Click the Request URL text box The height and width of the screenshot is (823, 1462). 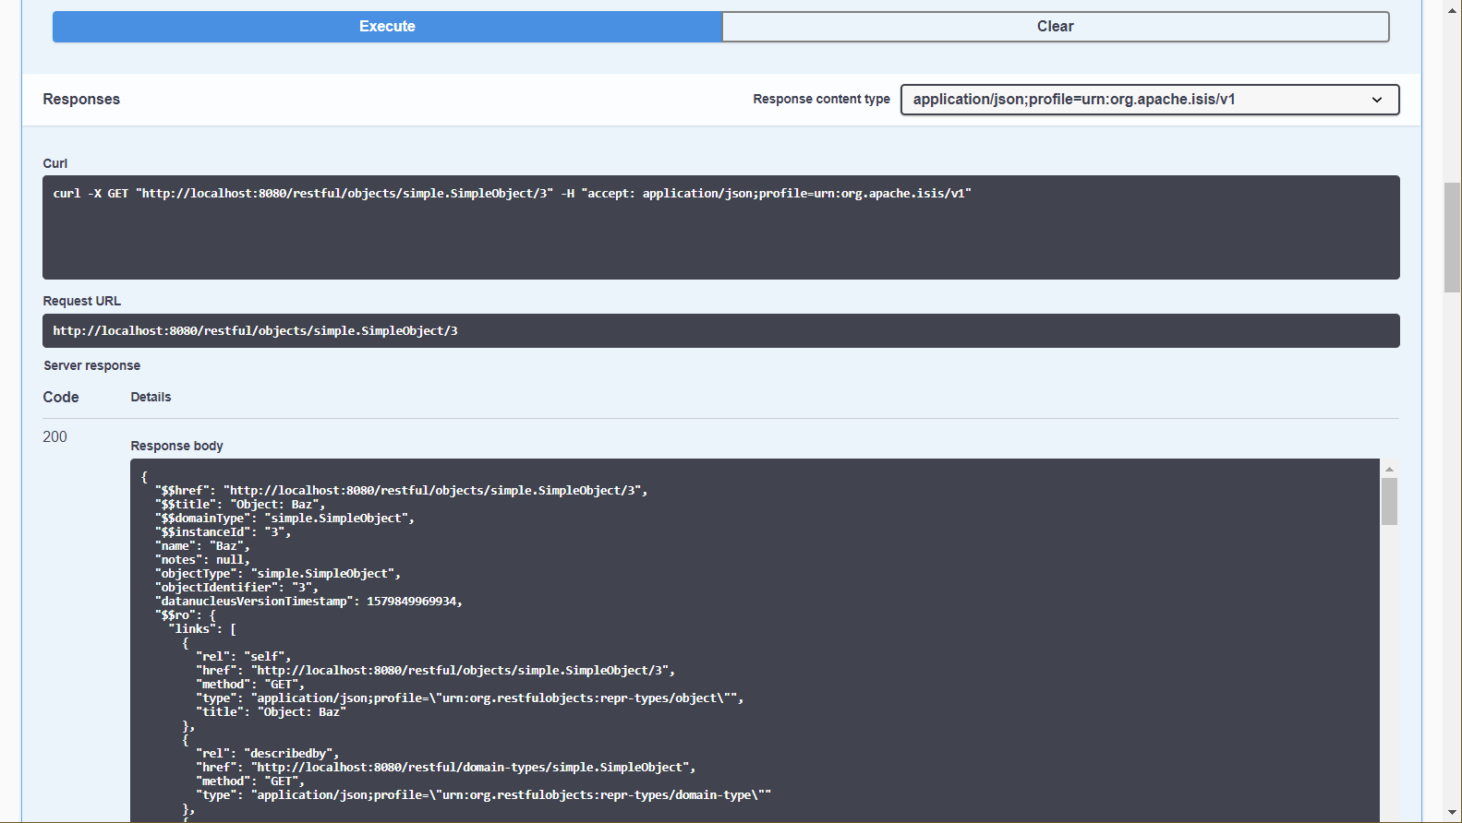(x=720, y=331)
